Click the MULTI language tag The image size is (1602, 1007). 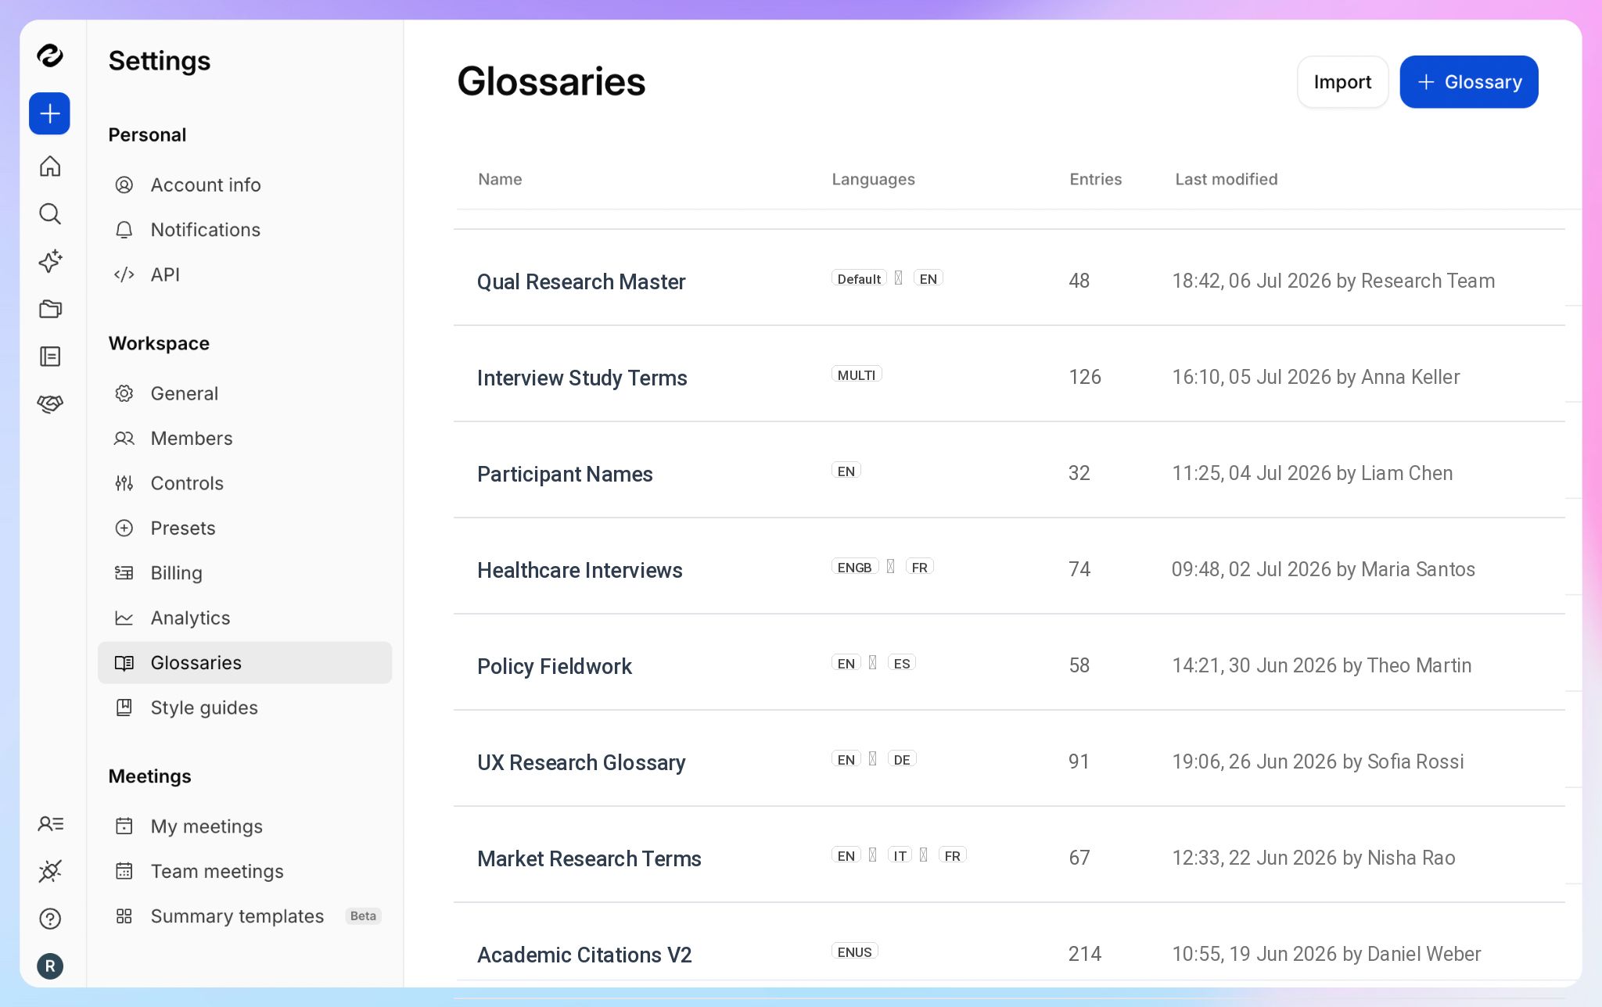(857, 374)
